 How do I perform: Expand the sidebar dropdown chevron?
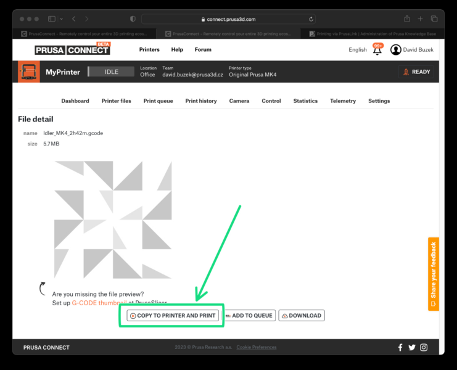60,19
